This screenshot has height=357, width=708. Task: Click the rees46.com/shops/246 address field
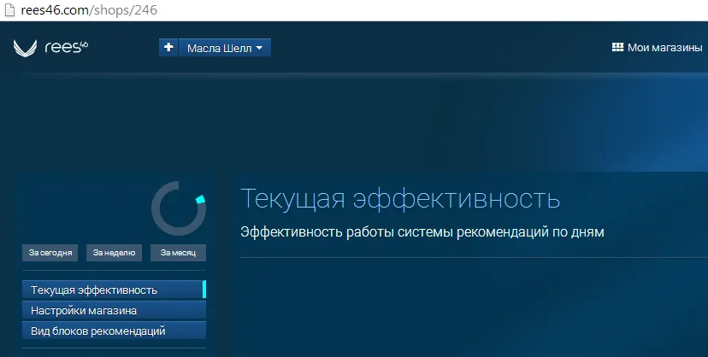89,10
